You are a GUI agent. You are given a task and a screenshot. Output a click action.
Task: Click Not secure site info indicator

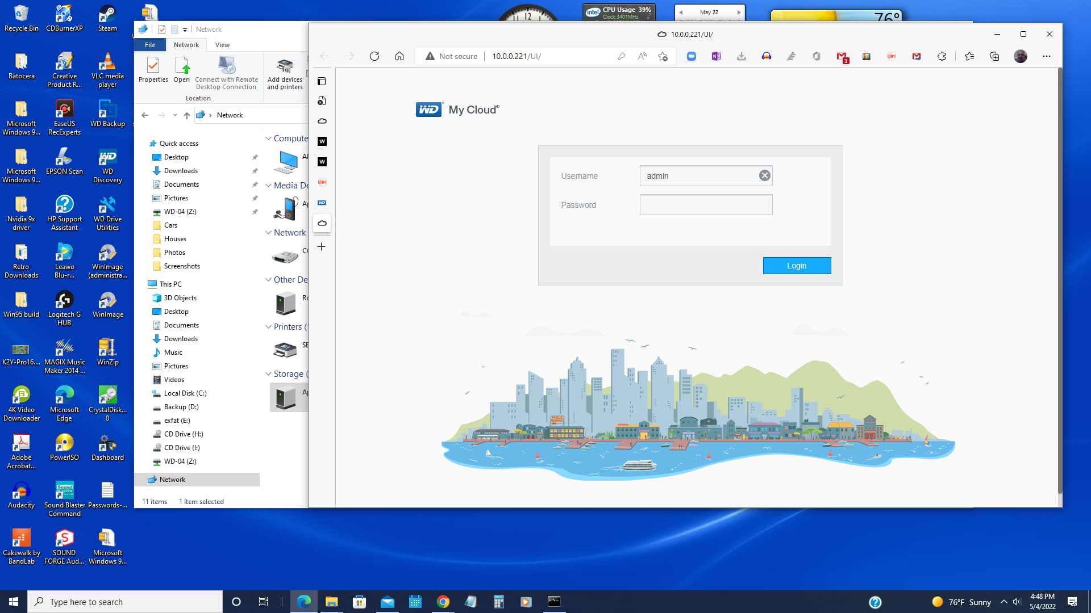click(452, 56)
